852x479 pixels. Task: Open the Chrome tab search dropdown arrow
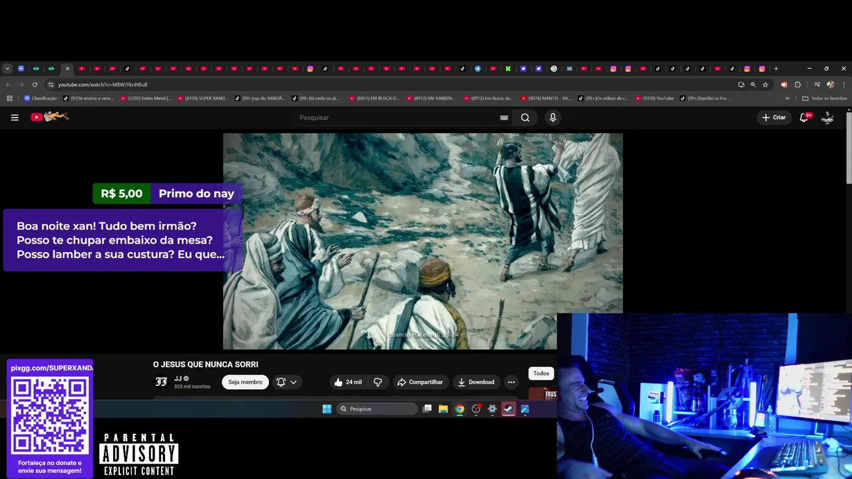pyautogui.click(x=7, y=69)
